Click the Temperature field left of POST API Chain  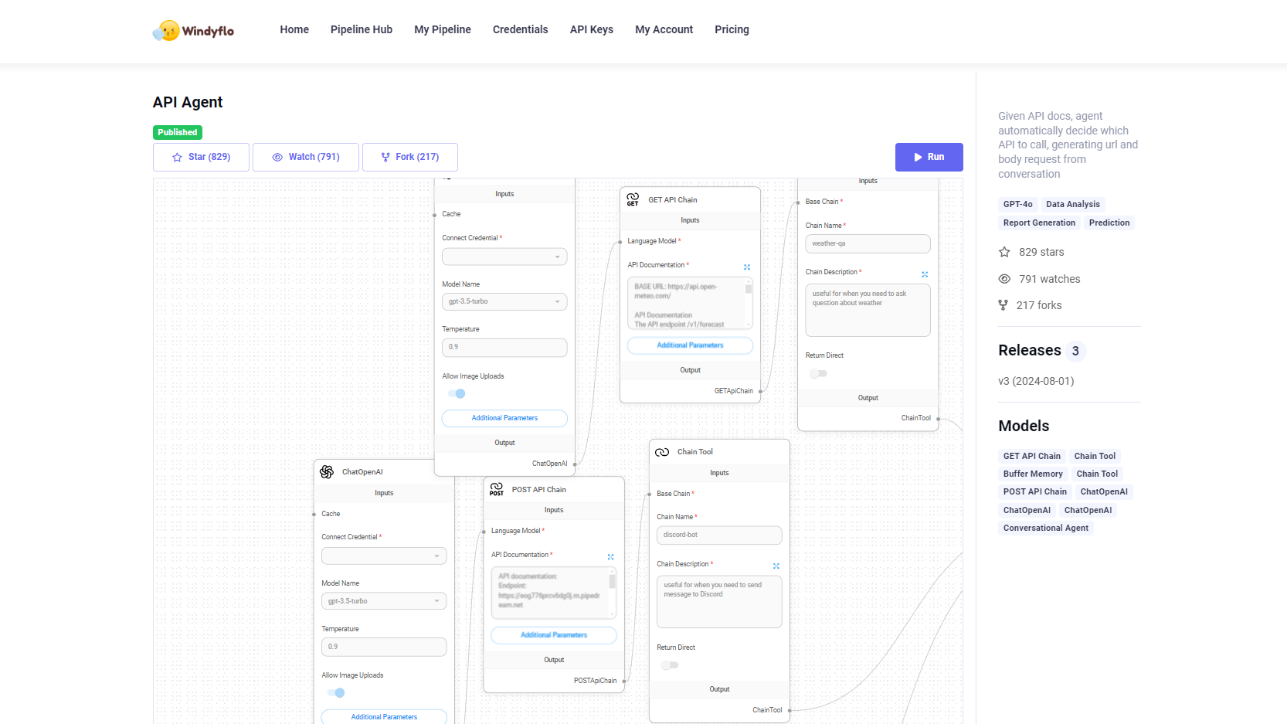point(384,647)
